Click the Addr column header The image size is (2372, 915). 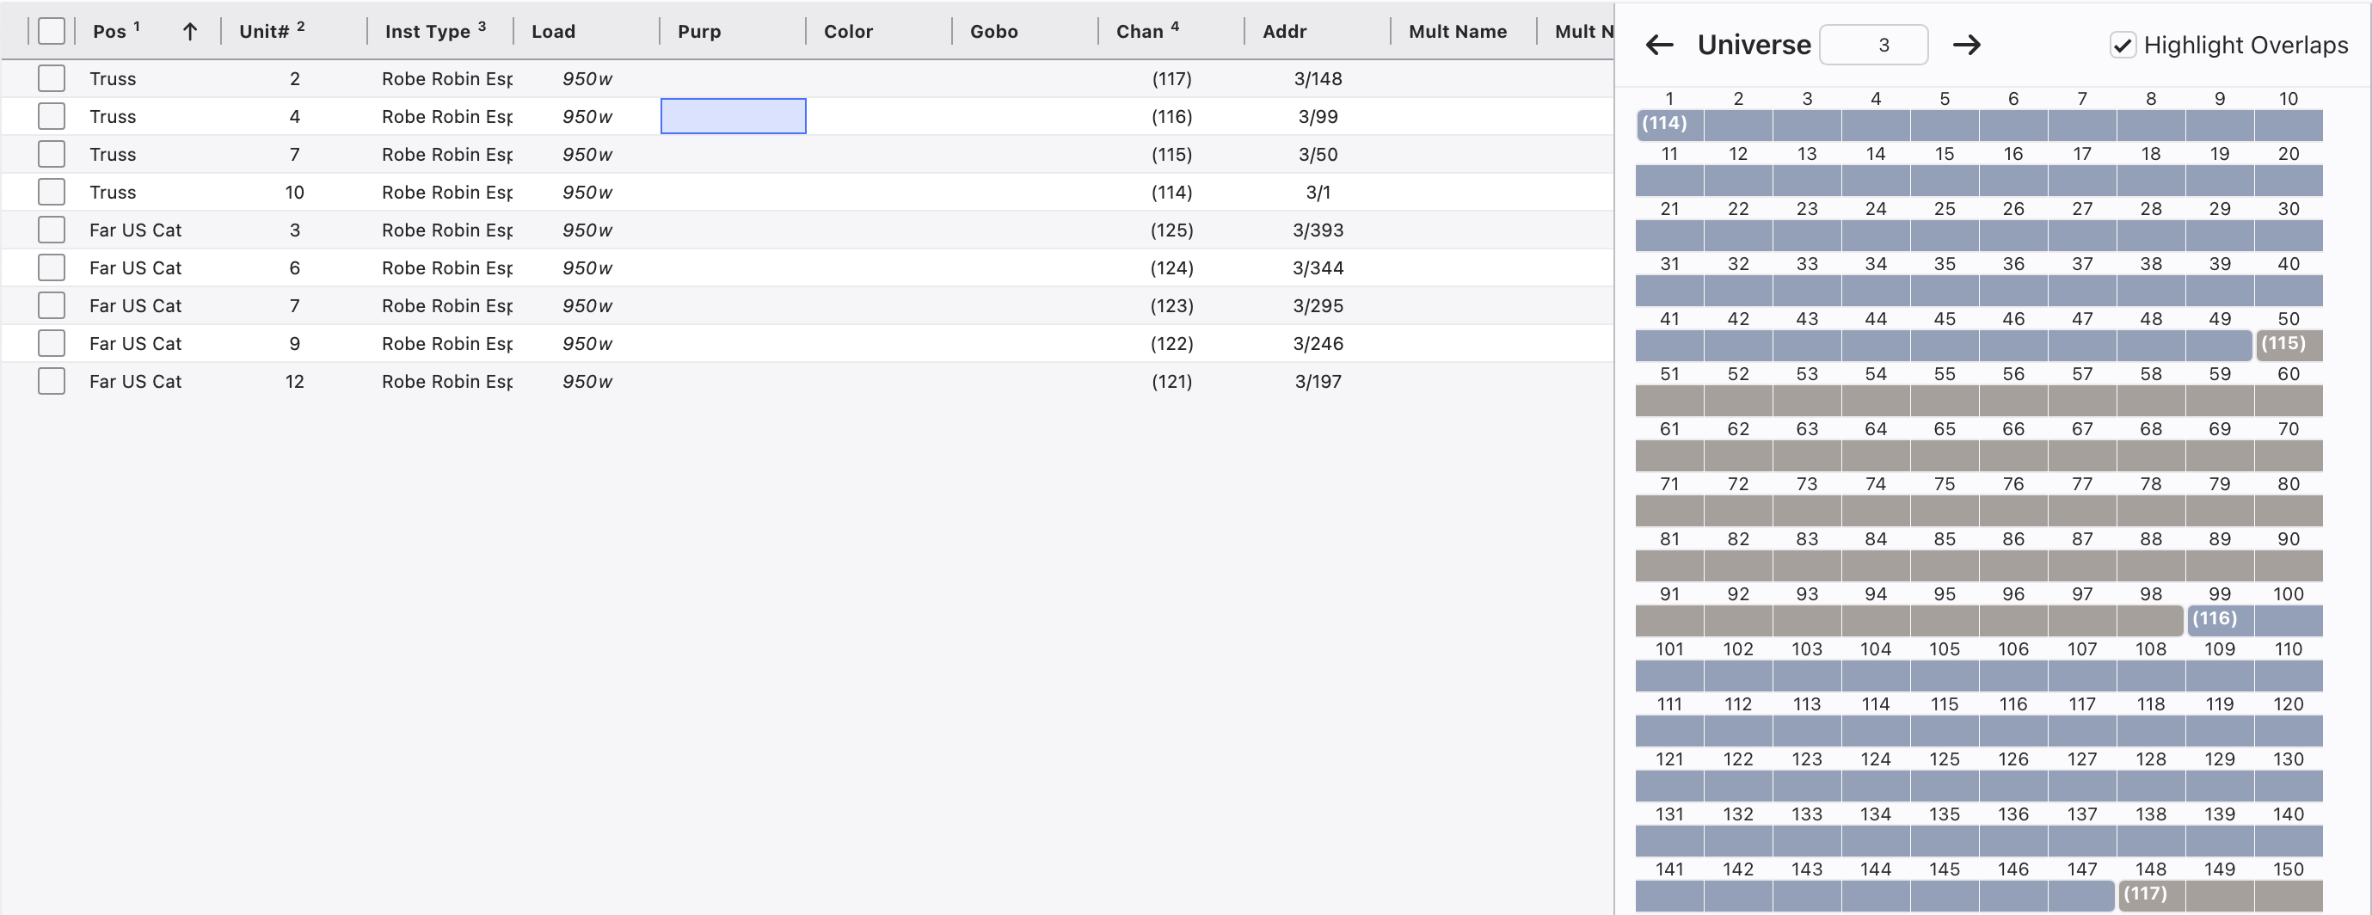coord(1285,31)
